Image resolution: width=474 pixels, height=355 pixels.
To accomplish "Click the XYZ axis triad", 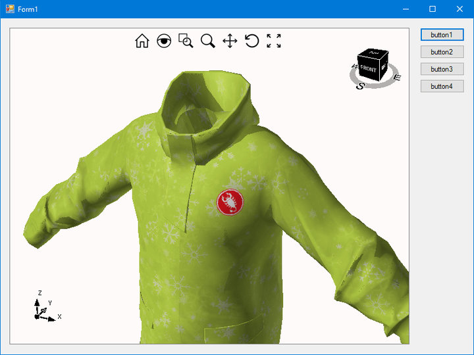I will [x=43, y=310].
